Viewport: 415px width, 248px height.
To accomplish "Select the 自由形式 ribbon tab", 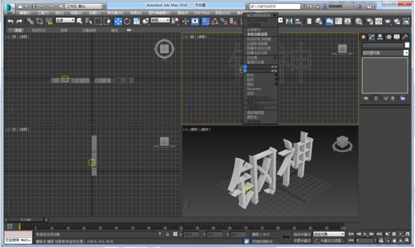I will 39,30.
